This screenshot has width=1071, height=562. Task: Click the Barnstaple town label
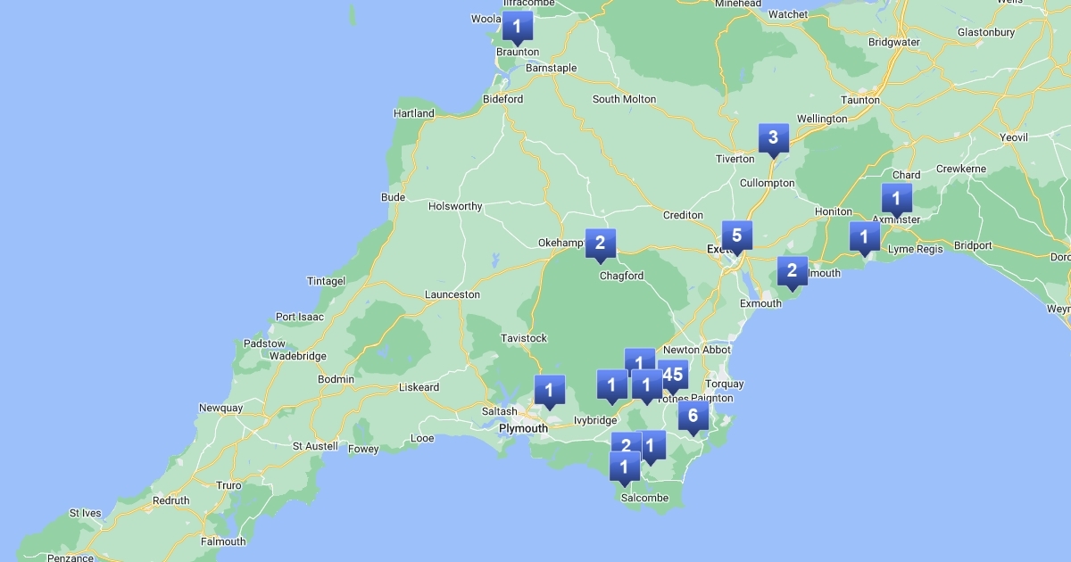(x=551, y=68)
